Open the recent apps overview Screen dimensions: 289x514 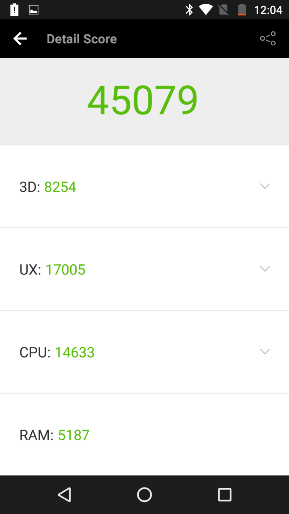[x=224, y=495]
